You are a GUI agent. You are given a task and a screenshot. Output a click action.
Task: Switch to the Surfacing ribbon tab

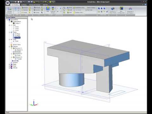pyautogui.click(x=24, y=5)
